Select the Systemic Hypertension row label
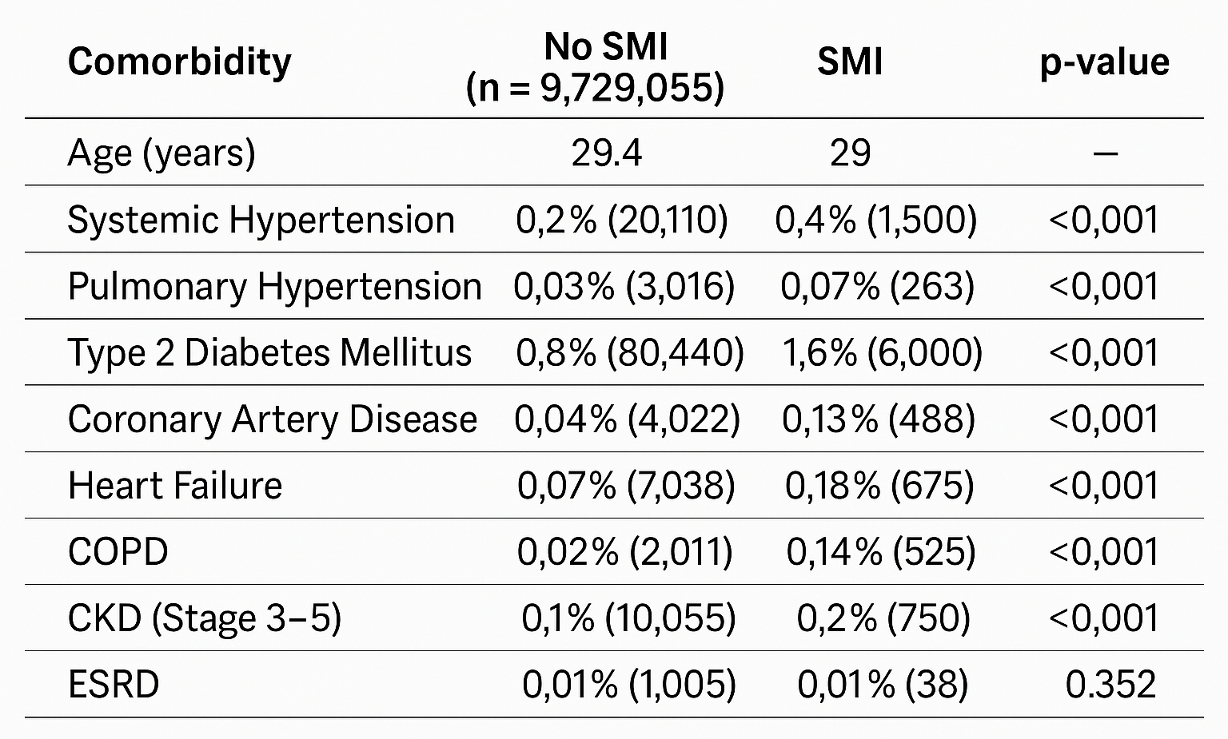 tap(261, 220)
